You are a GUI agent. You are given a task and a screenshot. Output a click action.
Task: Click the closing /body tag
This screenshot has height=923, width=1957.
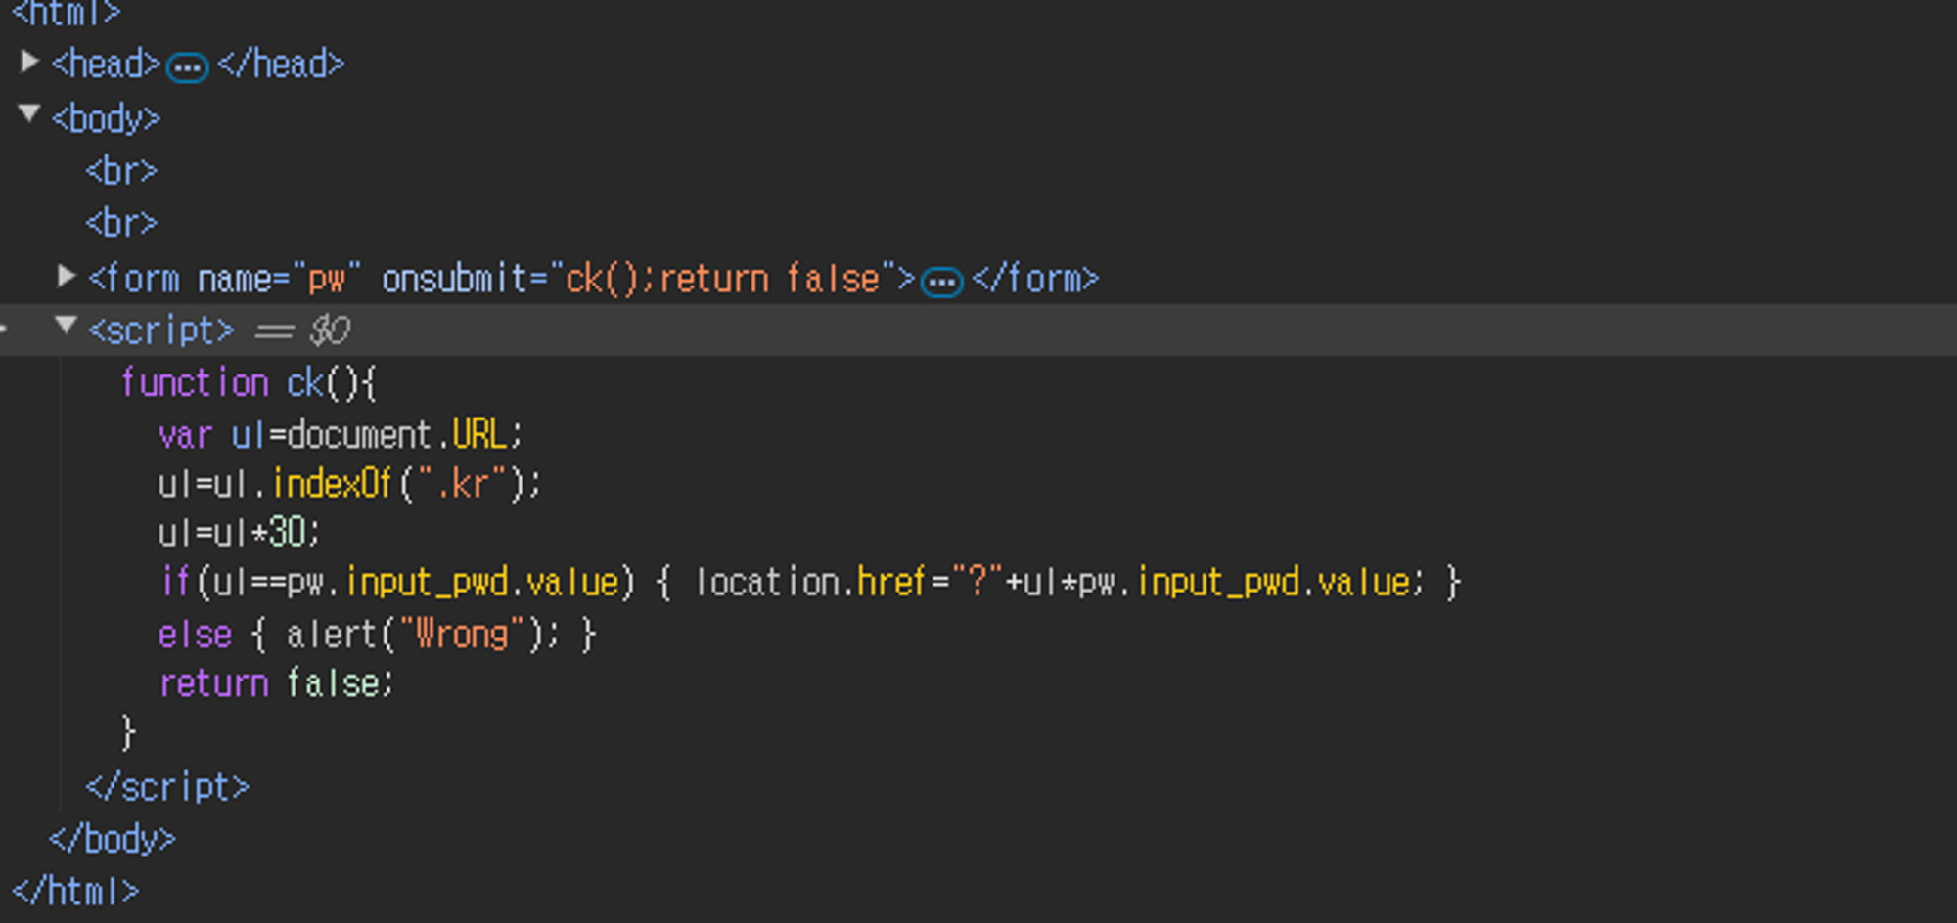[113, 839]
